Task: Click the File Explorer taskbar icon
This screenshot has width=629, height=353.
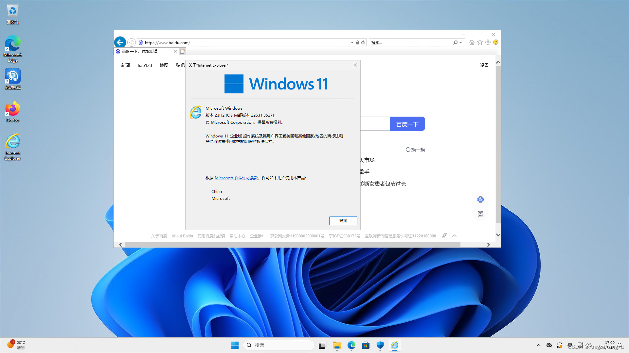Action: 336,345
